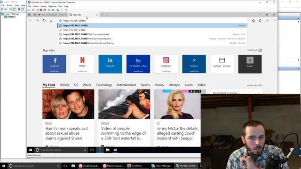Click the Edge share icon
This screenshot has width=301, height=169.
tap(267, 21)
